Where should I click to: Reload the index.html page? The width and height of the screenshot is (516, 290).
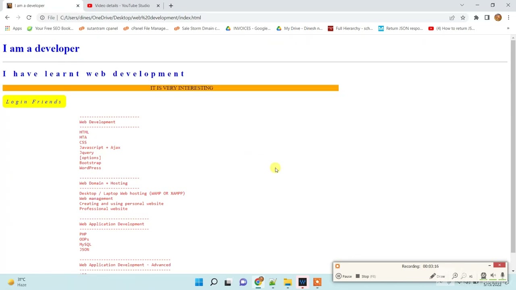click(x=29, y=18)
